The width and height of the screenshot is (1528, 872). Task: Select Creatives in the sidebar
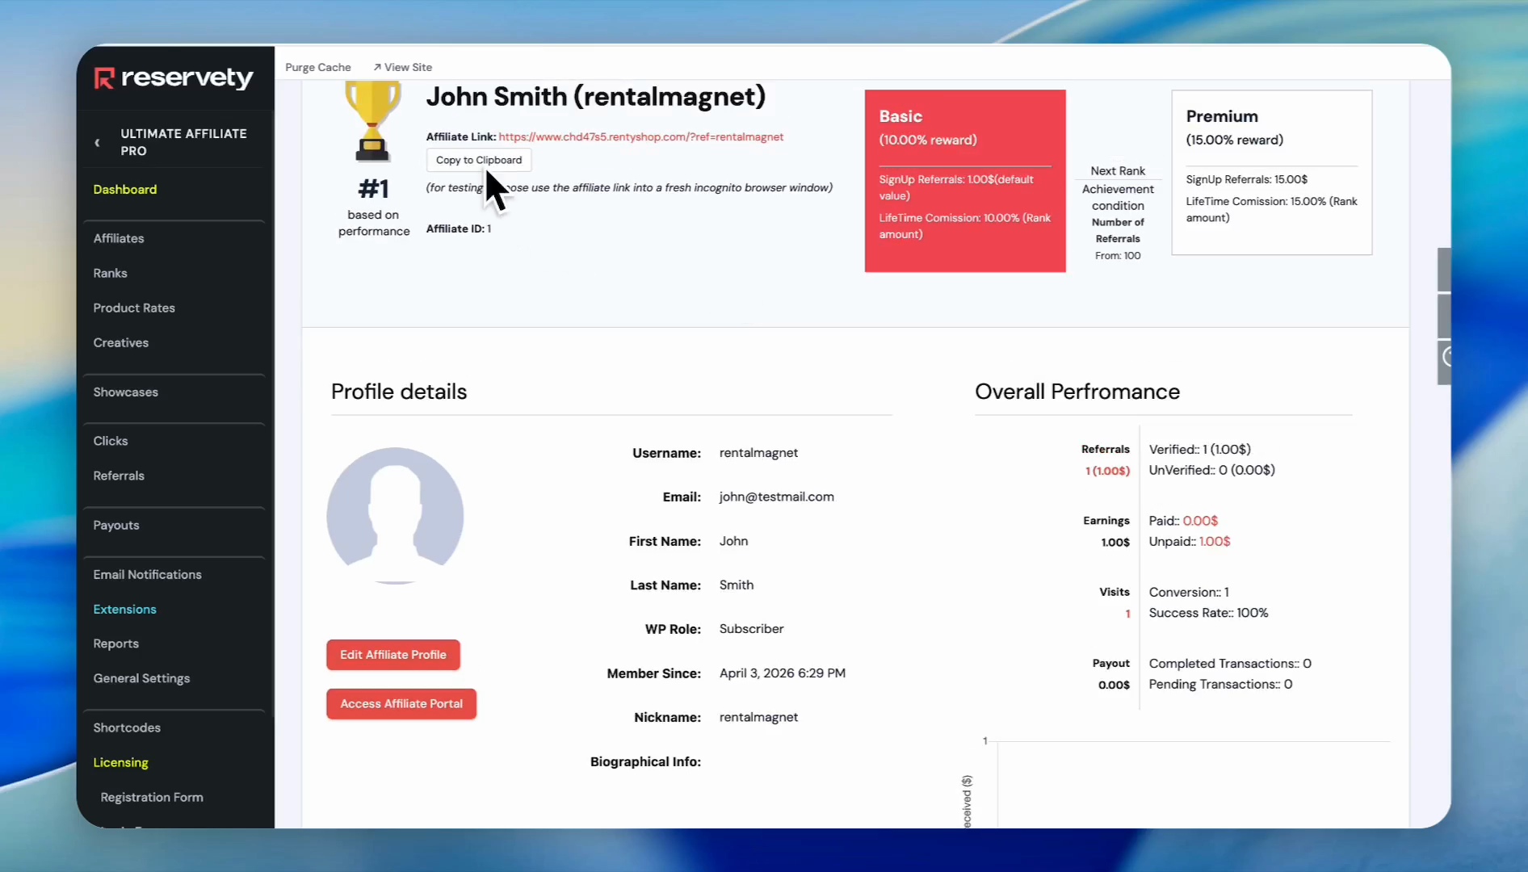(120, 342)
